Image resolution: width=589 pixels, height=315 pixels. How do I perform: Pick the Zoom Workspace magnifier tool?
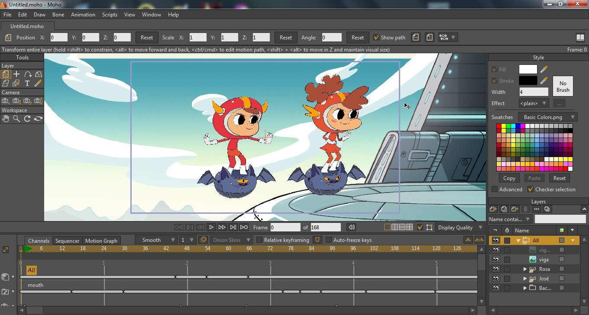click(x=16, y=119)
